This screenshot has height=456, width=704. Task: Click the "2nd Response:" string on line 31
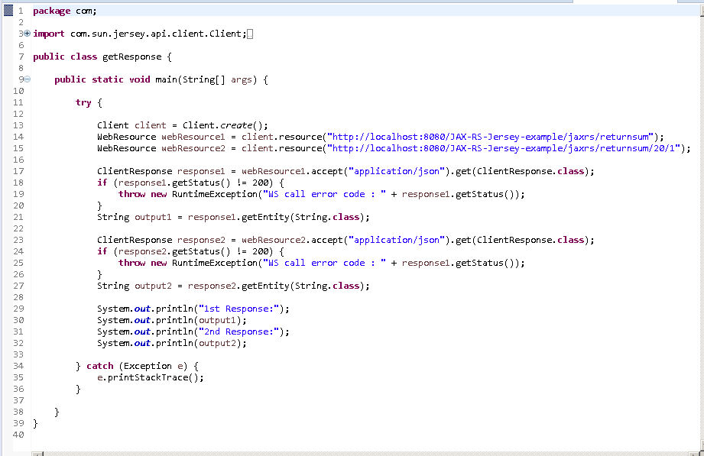click(238, 331)
